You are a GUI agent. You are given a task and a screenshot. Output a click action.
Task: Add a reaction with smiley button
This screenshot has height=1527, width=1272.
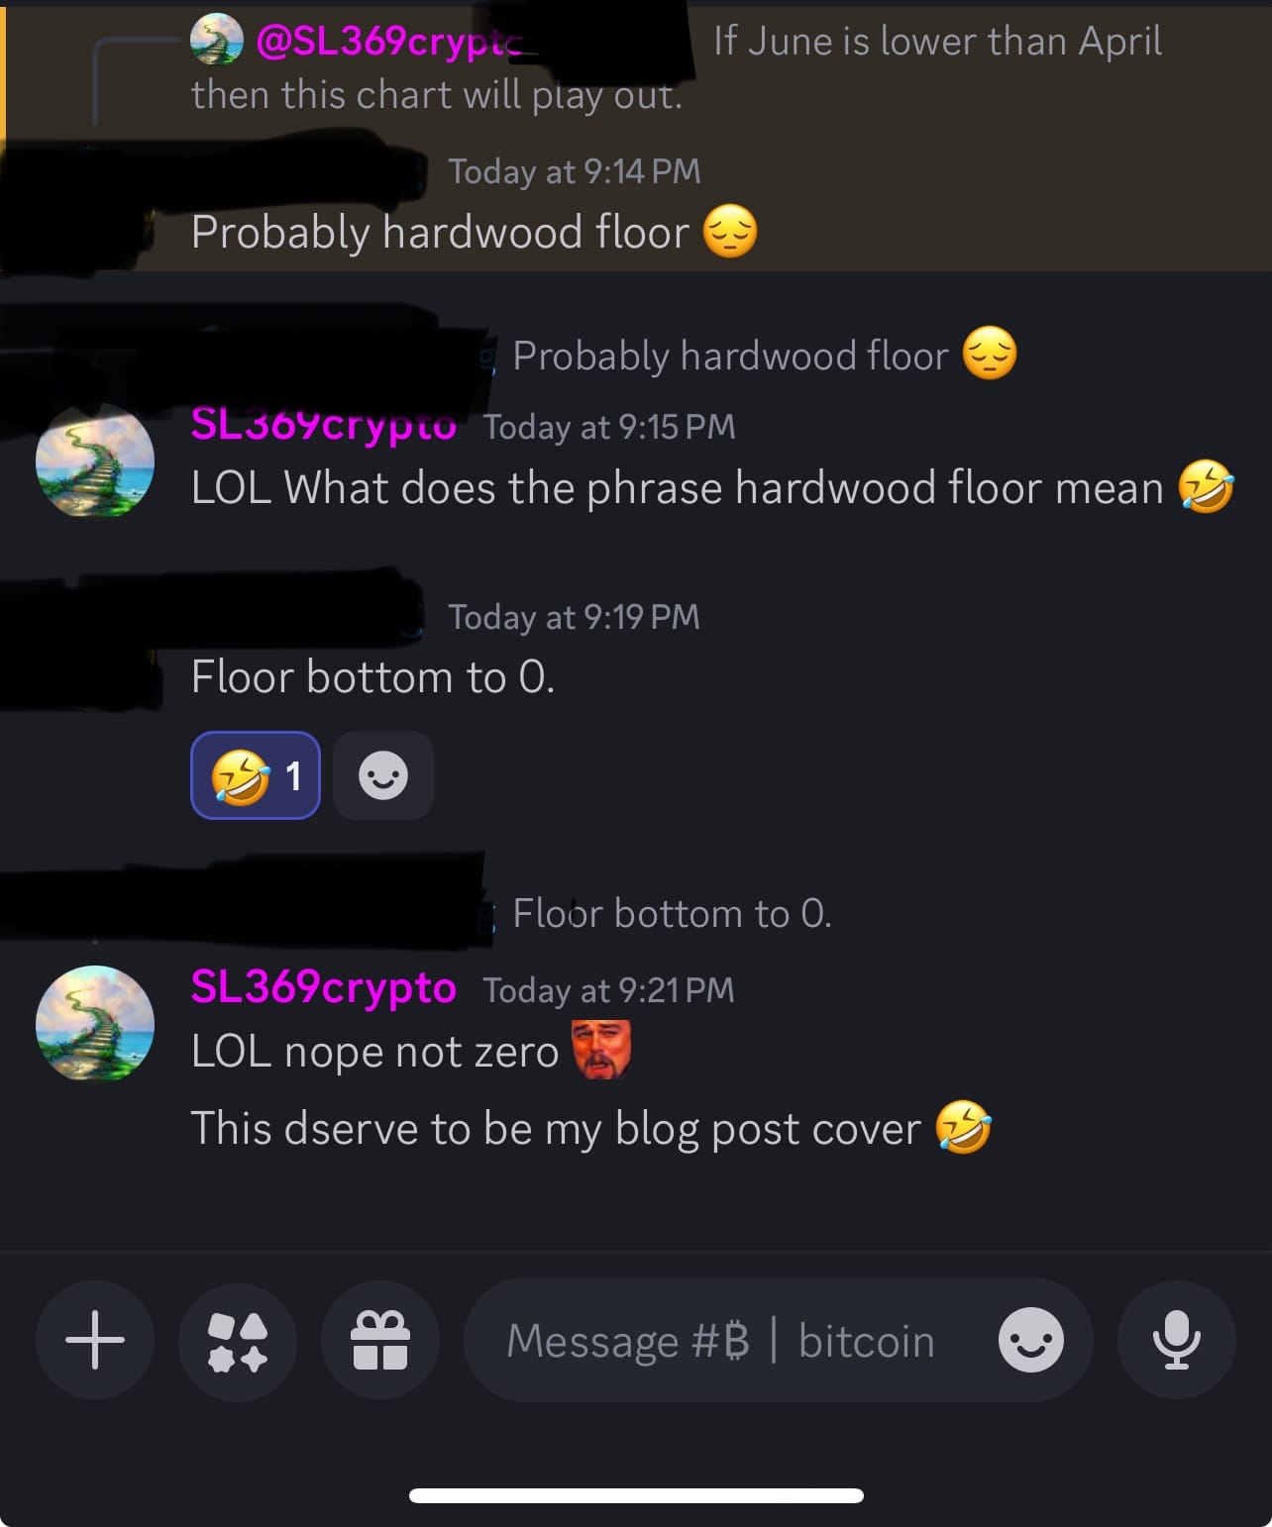(383, 775)
